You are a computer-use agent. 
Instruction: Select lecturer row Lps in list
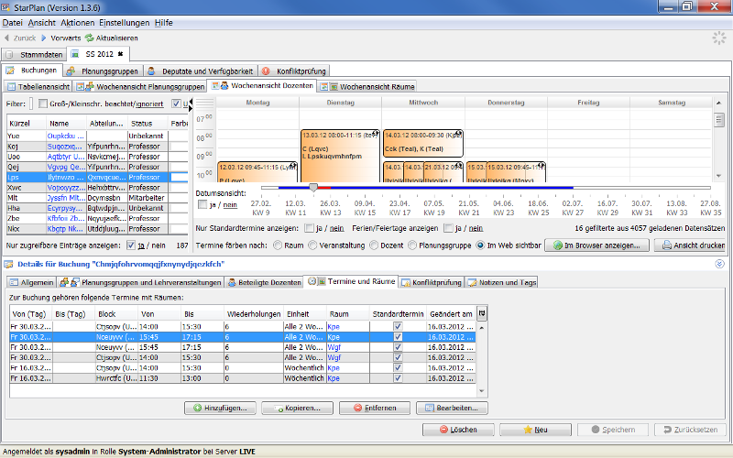(97, 177)
